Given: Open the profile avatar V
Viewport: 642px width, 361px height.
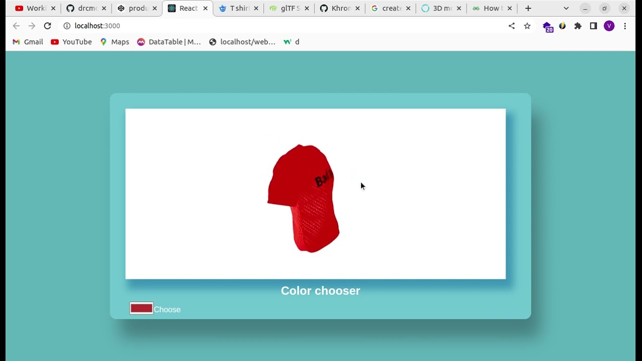Looking at the screenshot, I should pos(609,26).
